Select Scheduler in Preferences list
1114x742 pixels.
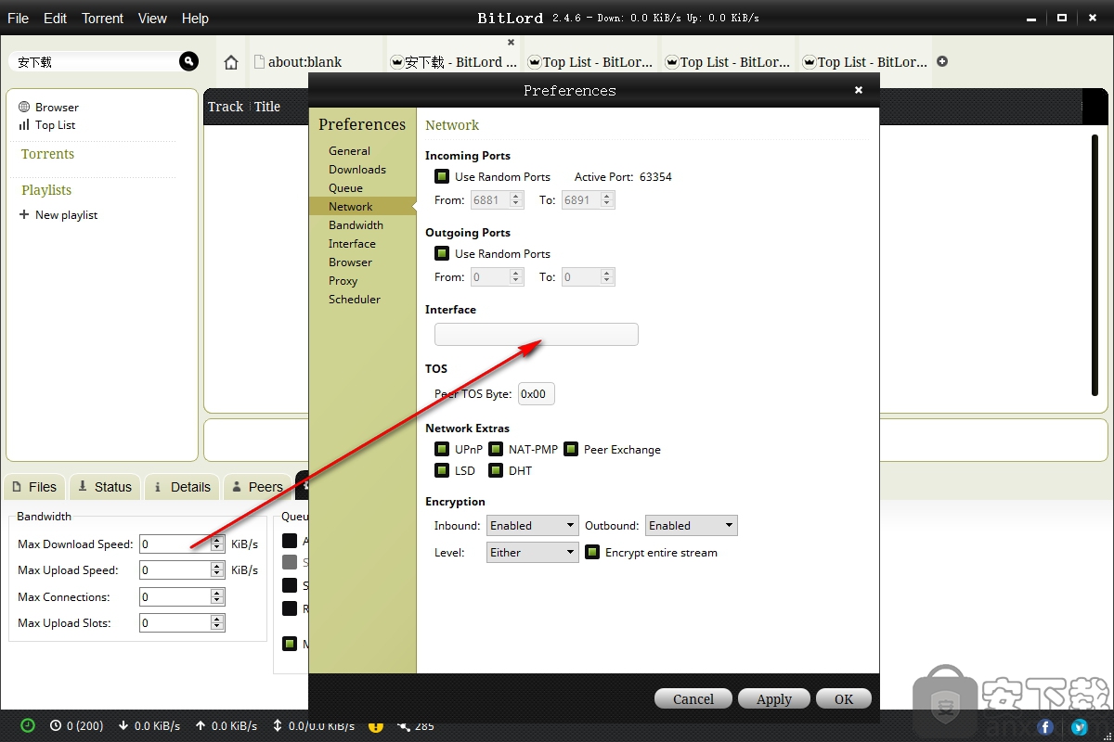[x=355, y=299]
